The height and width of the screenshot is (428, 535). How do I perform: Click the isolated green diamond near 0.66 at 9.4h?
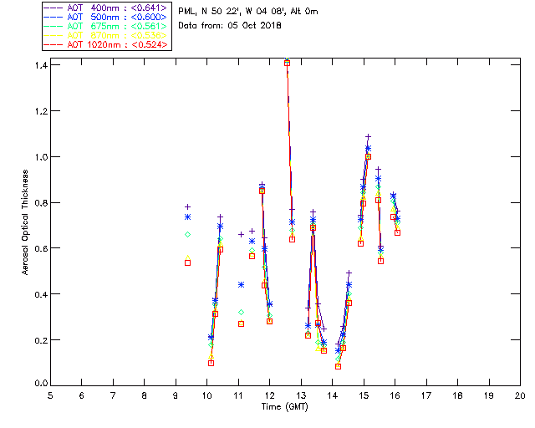coord(187,234)
